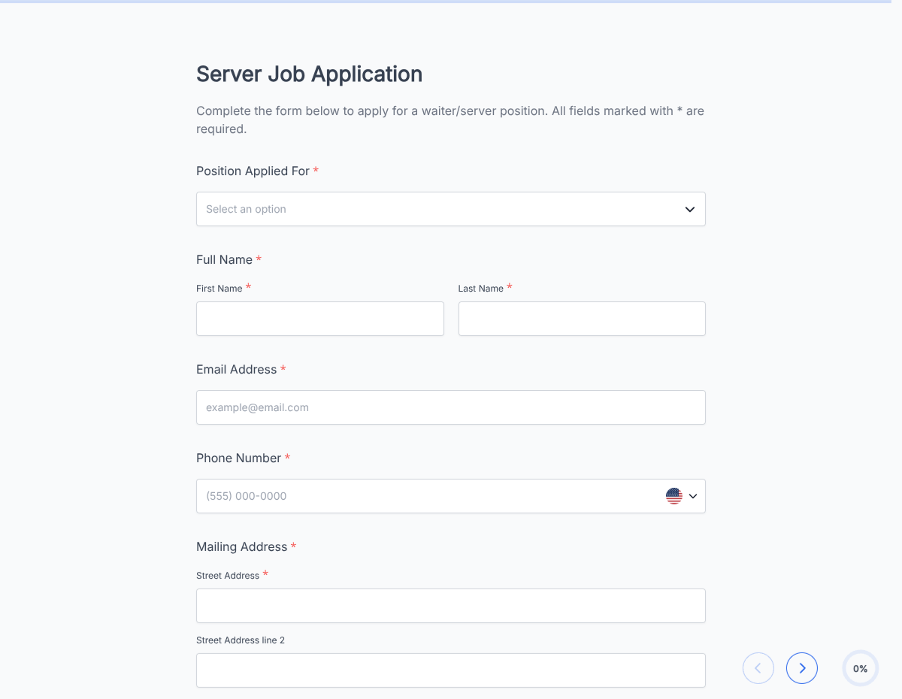Click the Phone Number label
Image resolution: width=902 pixels, height=699 pixels.
tap(238, 458)
